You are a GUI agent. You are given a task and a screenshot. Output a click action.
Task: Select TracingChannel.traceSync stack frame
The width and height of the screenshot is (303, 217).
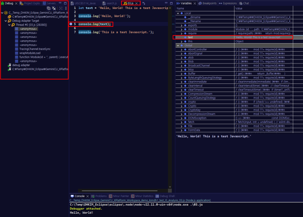click(x=35, y=49)
